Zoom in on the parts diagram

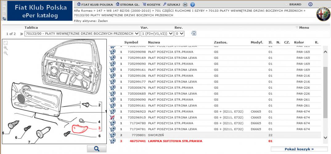6,48
